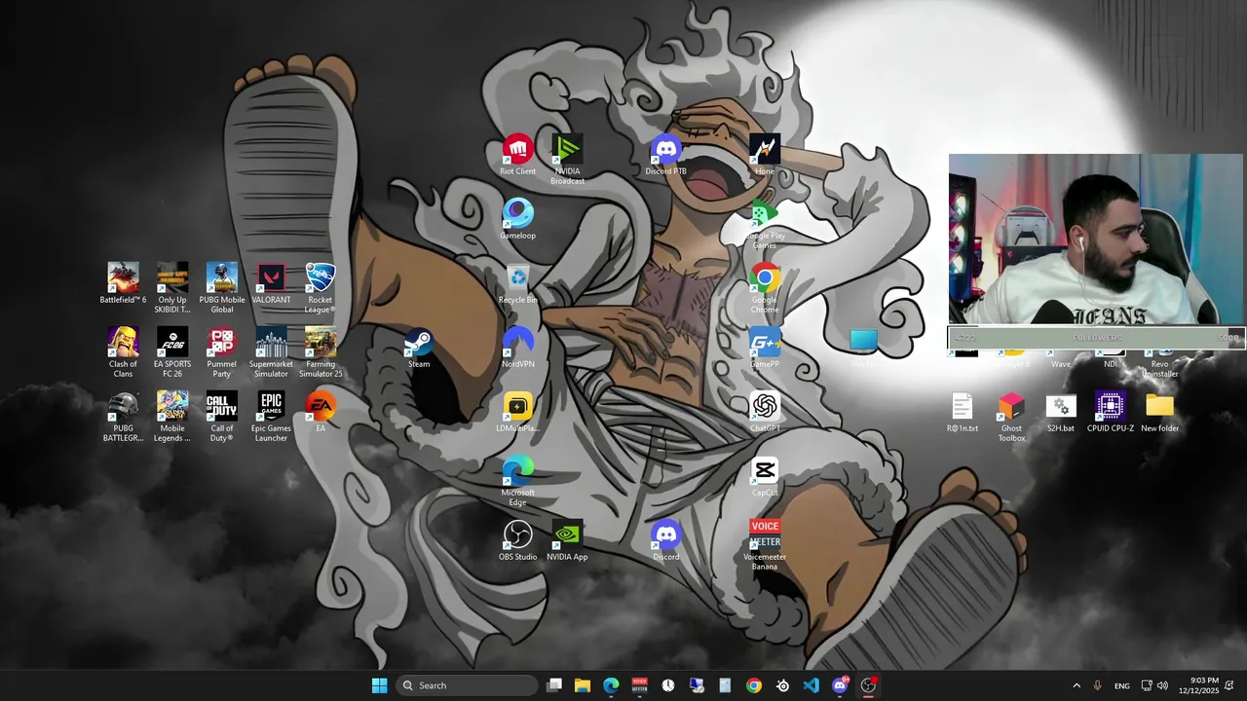Select the VALORANT desktop icon
The image size is (1247, 701).
coord(271,284)
